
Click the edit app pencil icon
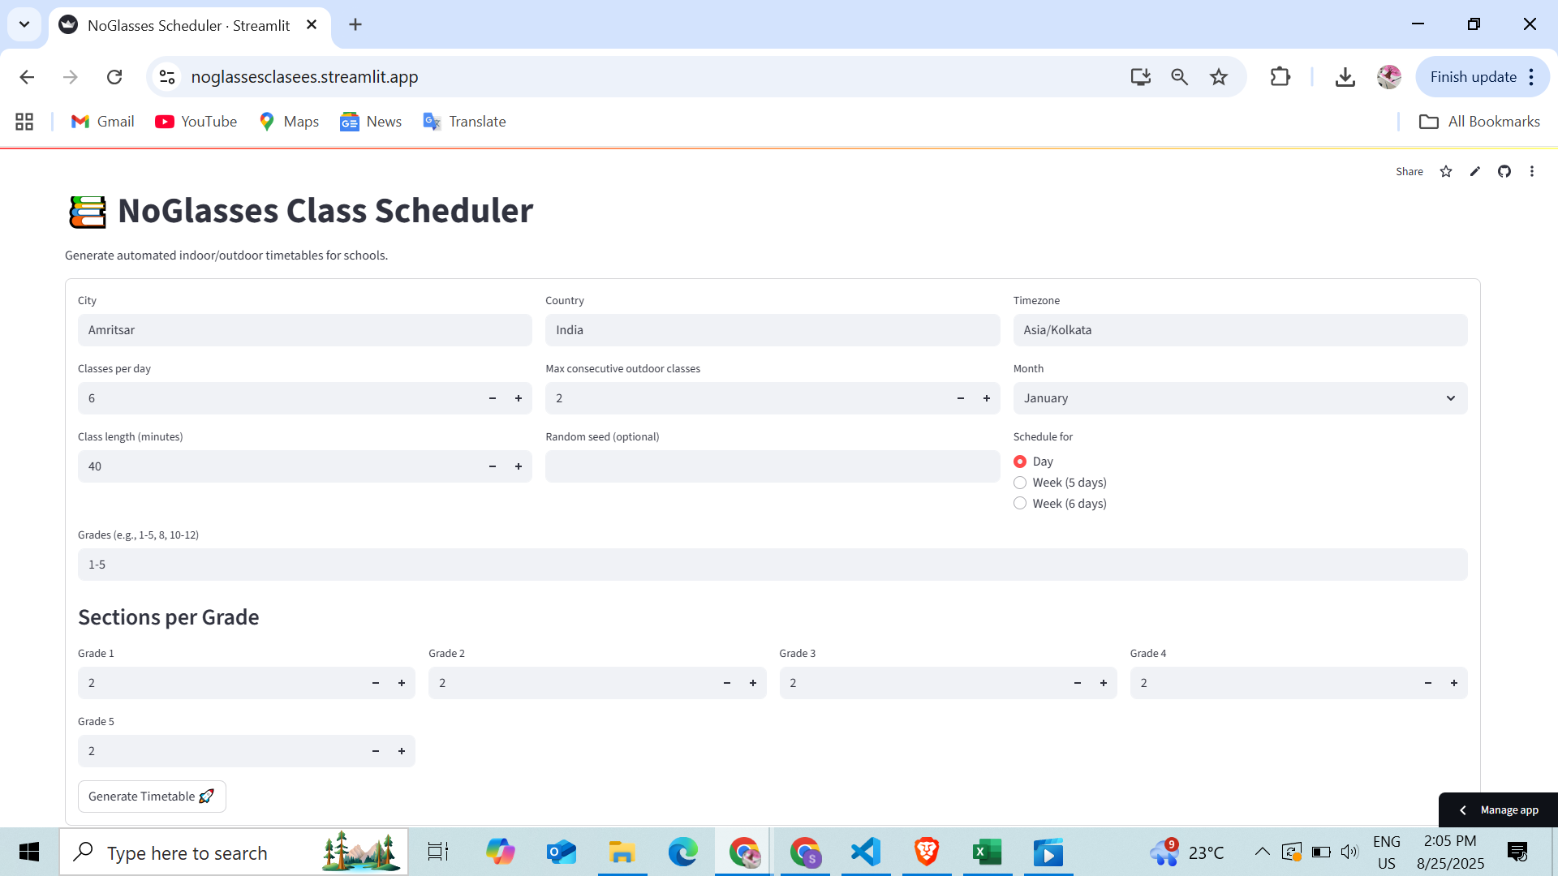click(1475, 171)
